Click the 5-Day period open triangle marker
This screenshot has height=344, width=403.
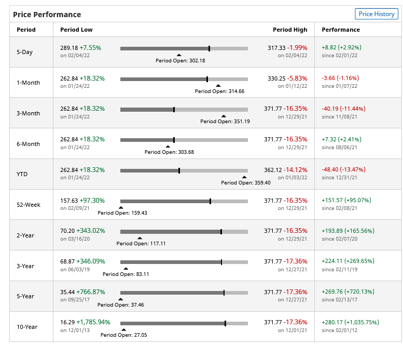tap(179, 55)
